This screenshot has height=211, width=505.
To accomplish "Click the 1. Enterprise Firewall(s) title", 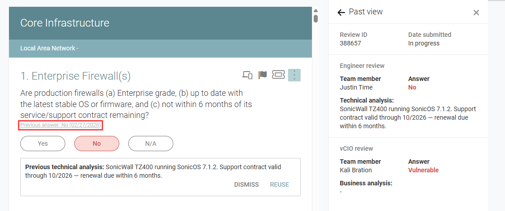I will point(75,76).
